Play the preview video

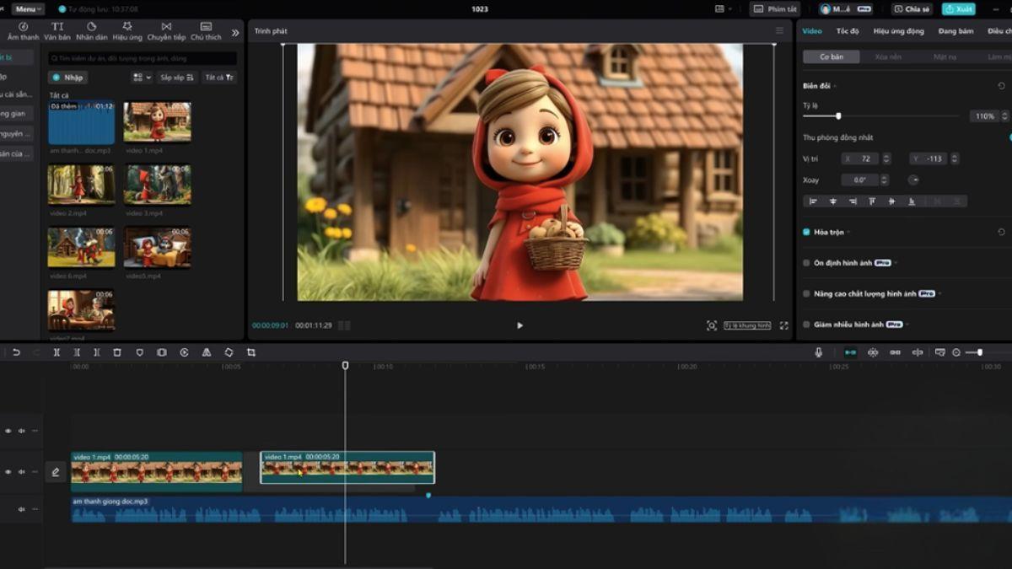[519, 325]
